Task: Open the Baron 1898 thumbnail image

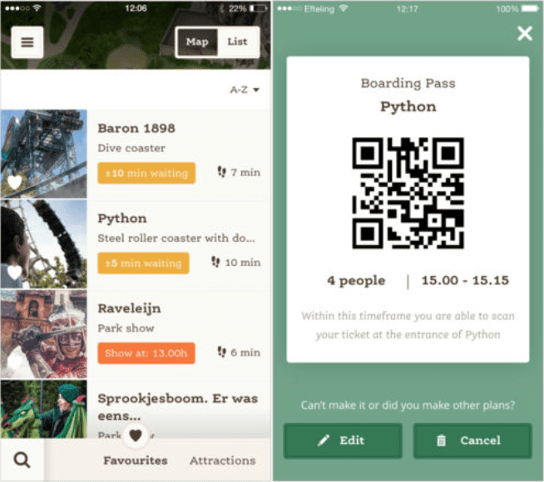Action: (x=44, y=154)
